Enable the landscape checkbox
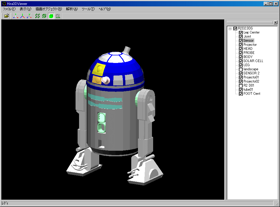The width and height of the screenshot is (280, 207). click(x=241, y=69)
